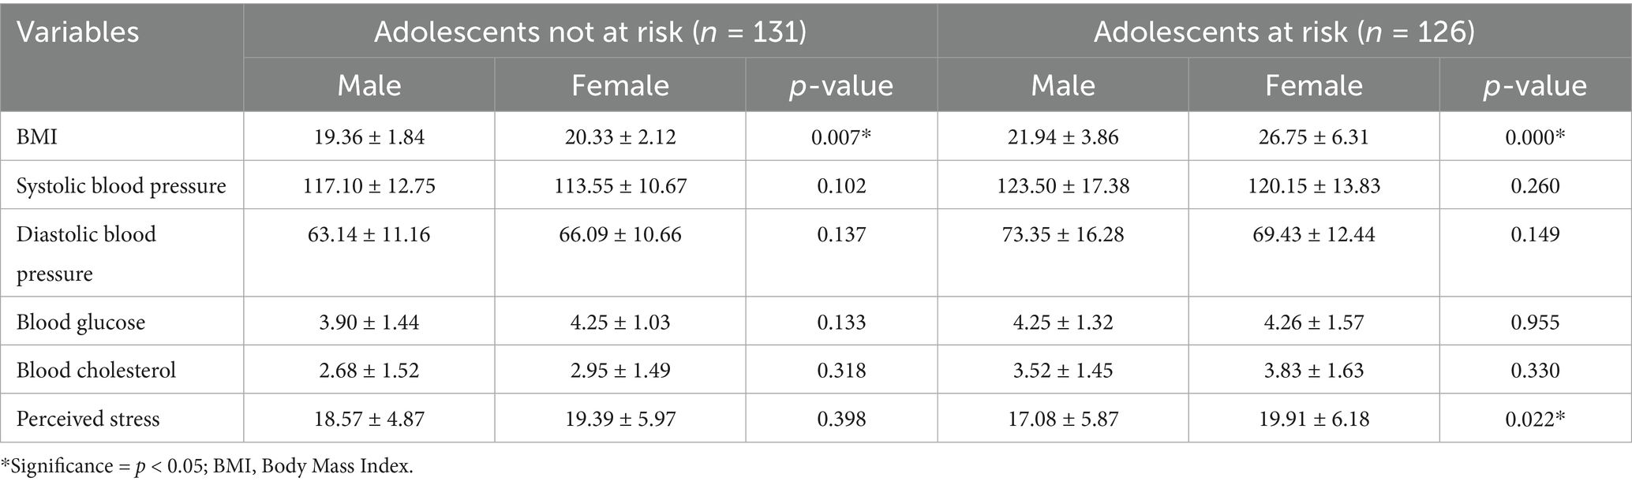1632x485 pixels.
Task: Click the "Systolic blood pressure" row label
Action: (x=122, y=186)
